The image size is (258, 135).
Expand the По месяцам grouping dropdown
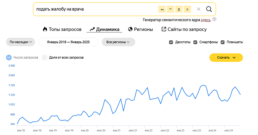tap(21, 42)
